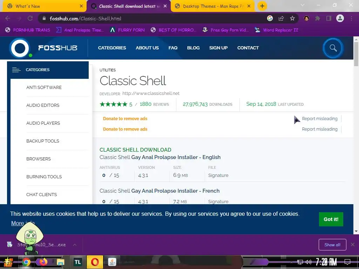Bookmark this page with the star icon
Image resolution: width=359 pixels, height=269 pixels.
292,19
